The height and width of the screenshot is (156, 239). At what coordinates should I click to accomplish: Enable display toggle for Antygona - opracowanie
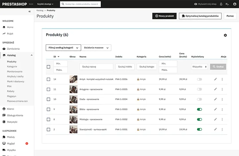(199, 89)
